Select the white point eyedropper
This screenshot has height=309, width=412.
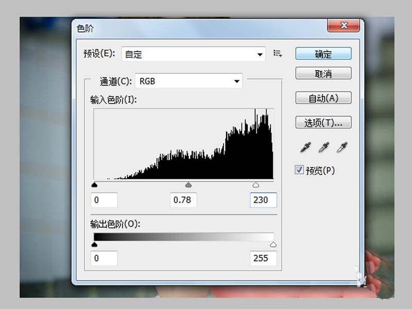[341, 148]
